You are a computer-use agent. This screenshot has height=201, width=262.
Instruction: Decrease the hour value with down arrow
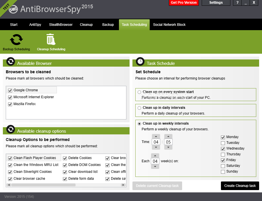pyautogui.click(x=156, y=147)
